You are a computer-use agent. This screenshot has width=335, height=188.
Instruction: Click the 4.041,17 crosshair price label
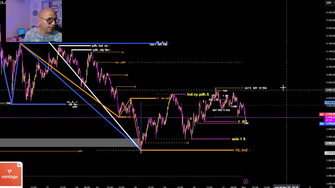click(330, 90)
